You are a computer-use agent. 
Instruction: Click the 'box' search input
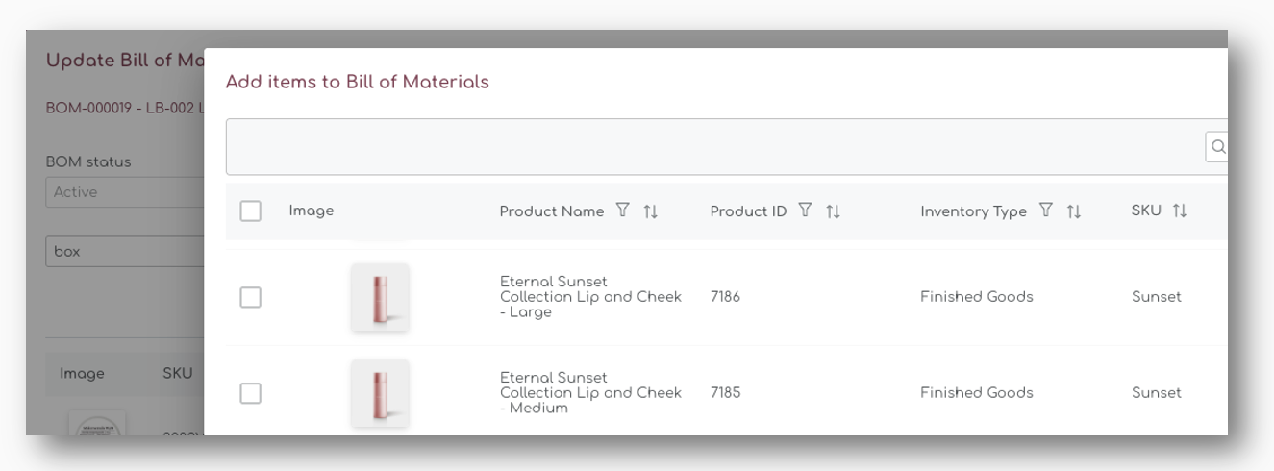tap(125, 251)
